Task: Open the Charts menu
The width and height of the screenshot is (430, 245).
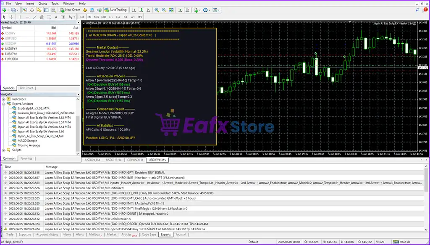Action: (43, 3)
